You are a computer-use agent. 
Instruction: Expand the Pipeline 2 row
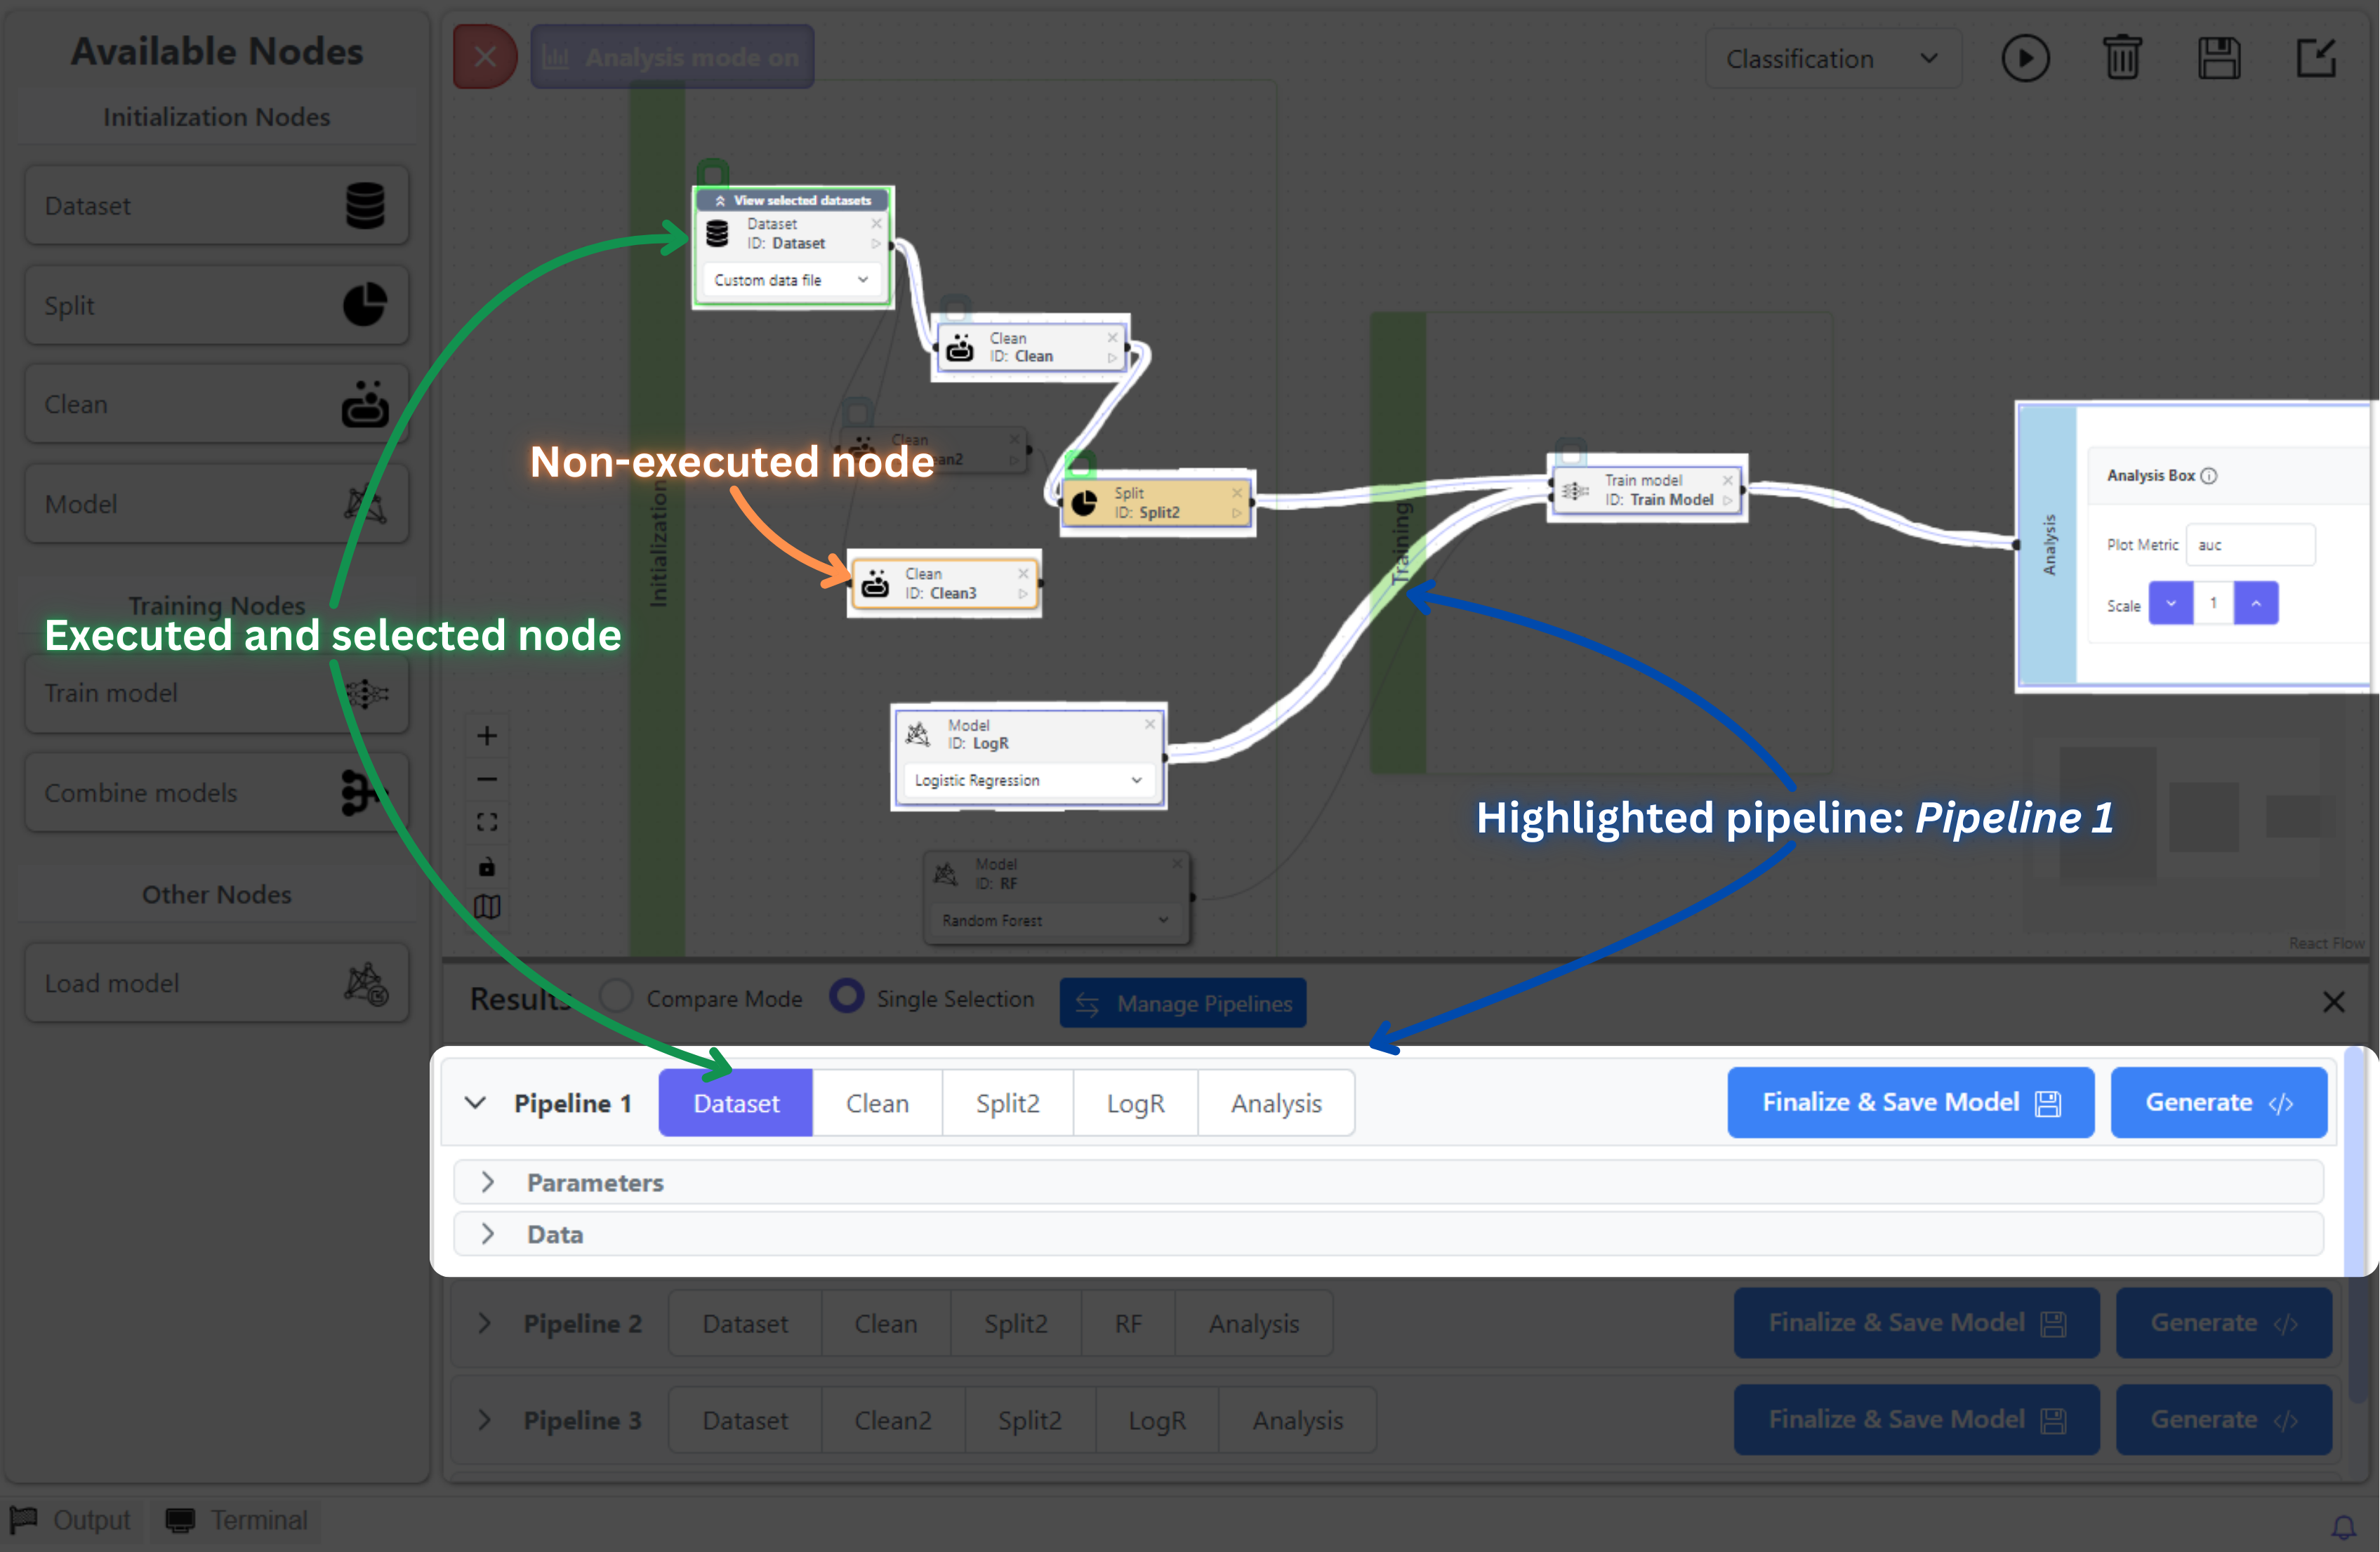click(x=485, y=1323)
